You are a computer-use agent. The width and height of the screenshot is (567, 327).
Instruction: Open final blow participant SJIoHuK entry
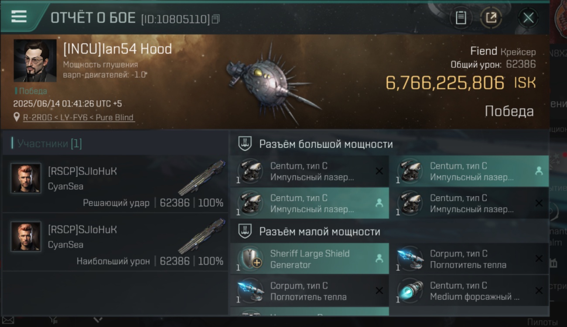pyautogui.click(x=116, y=184)
